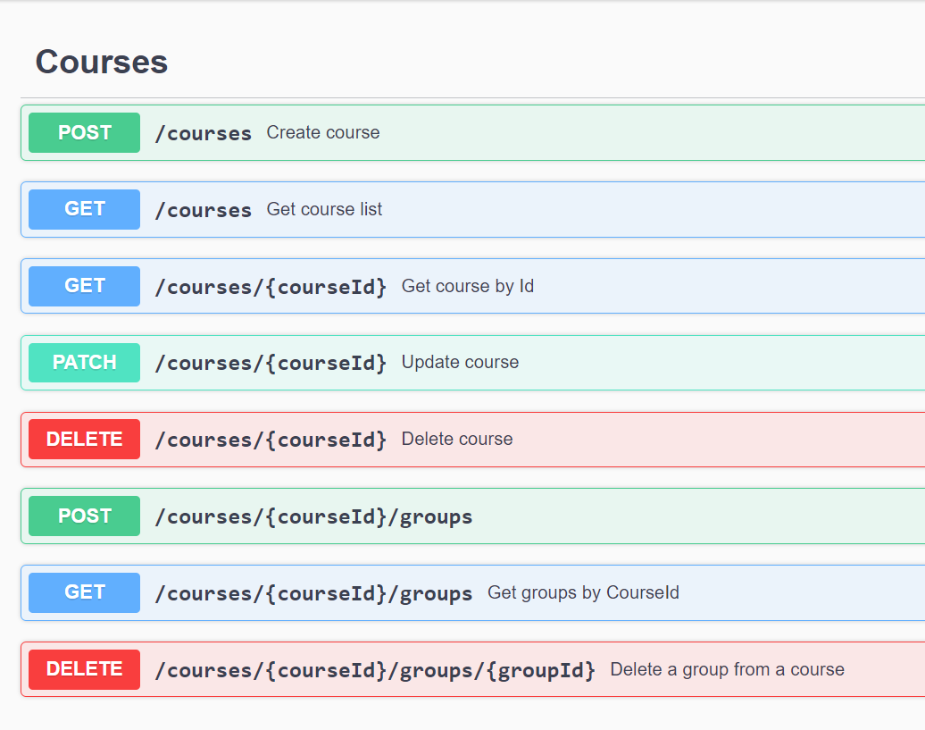Expand the 'Get groups by CourseId' description text
The width and height of the screenshot is (925, 730).
(583, 592)
